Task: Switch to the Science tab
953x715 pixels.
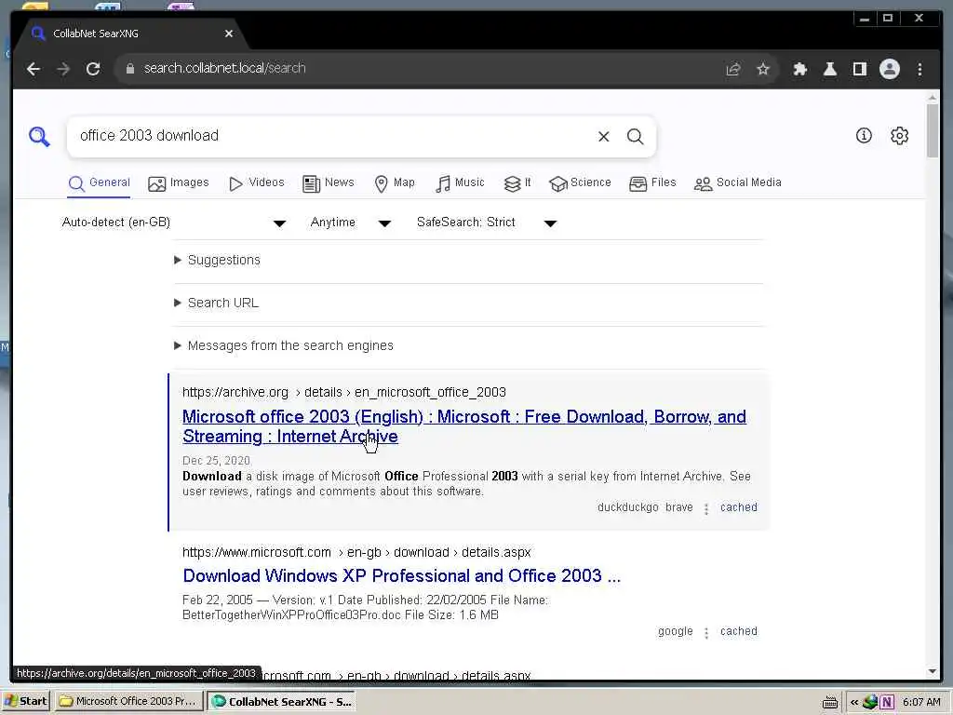Action: (x=580, y=183)
